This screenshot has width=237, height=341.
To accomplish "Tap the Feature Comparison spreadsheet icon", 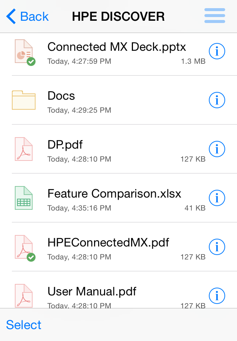I will click(x=24, y=198).
